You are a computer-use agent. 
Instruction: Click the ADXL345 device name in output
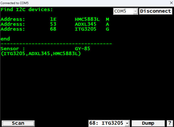[x=85, y=24]
